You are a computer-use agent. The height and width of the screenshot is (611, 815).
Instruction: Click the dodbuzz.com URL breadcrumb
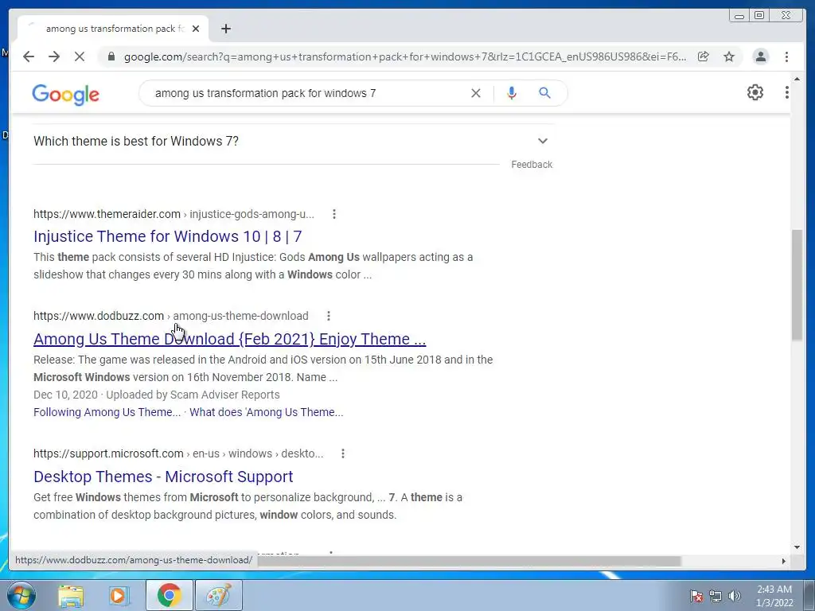coord(171,316)
